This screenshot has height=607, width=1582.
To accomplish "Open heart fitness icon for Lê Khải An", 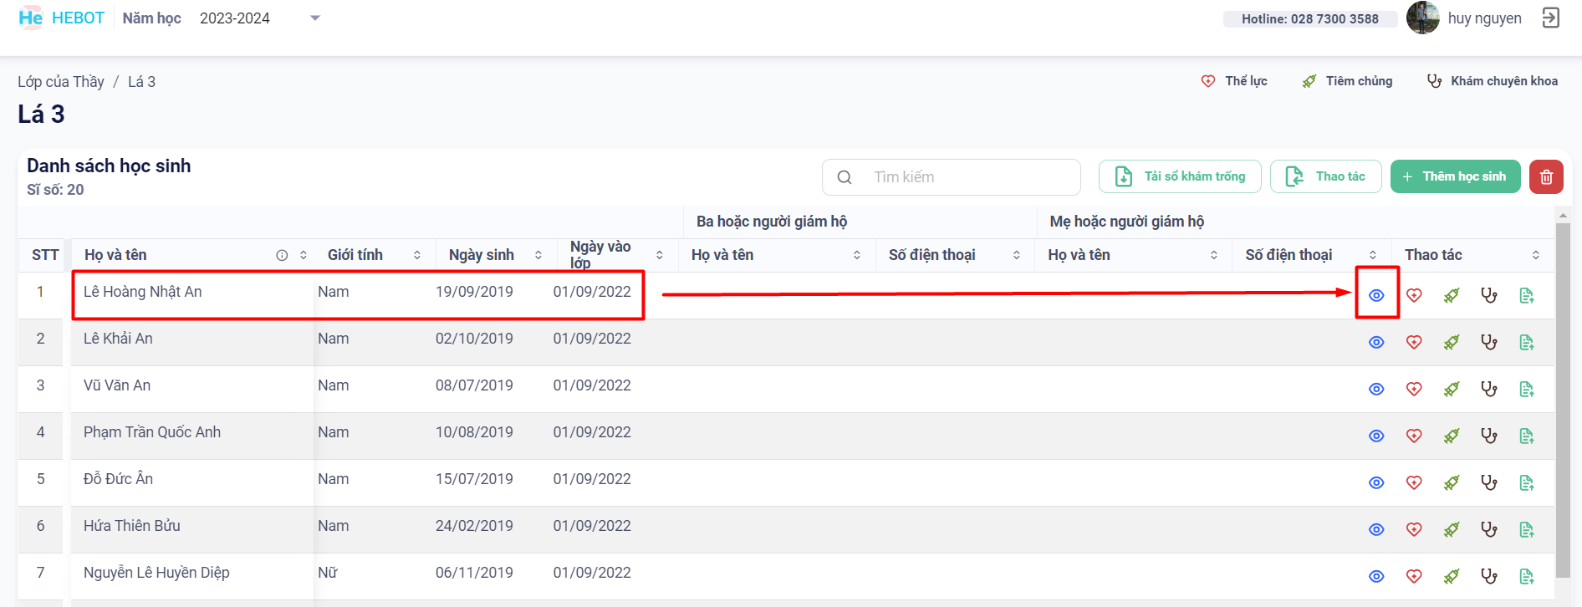I will pyautogui.click(x=1414, y=342).
